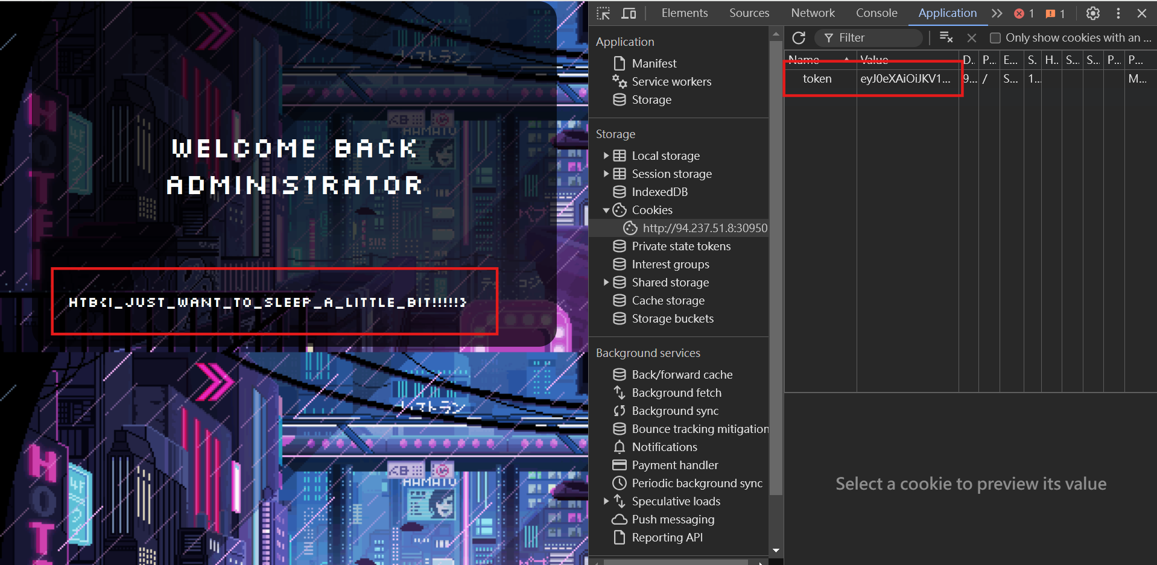The image size is (1157, 565).
Task: Open the DevTools three-dot menu
Action: click(1118, 13)
